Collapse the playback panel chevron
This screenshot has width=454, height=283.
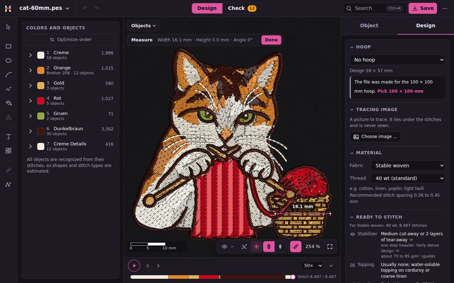[331, 266]
